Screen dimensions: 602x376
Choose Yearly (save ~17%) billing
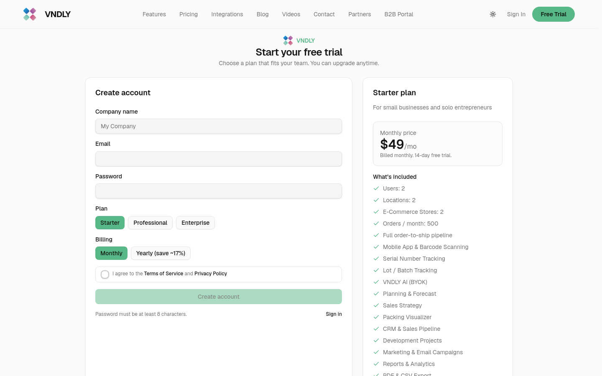coord(161,253)
